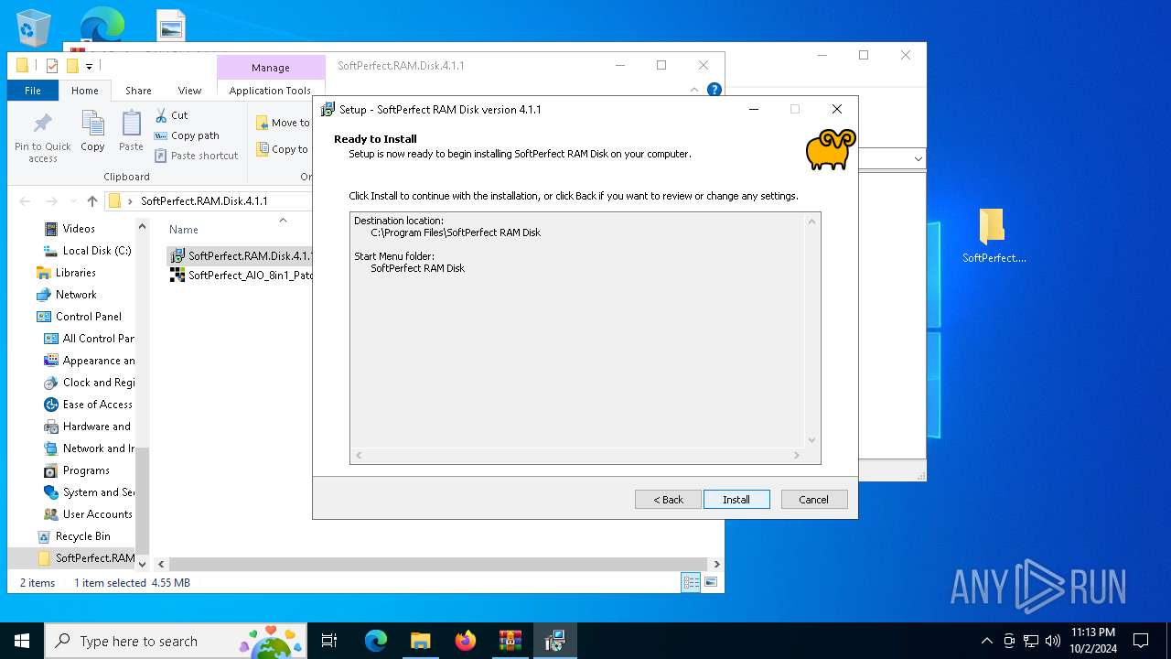
Task: Click the Explorer Back navigation arrow
Action: [x=25, y=201]
